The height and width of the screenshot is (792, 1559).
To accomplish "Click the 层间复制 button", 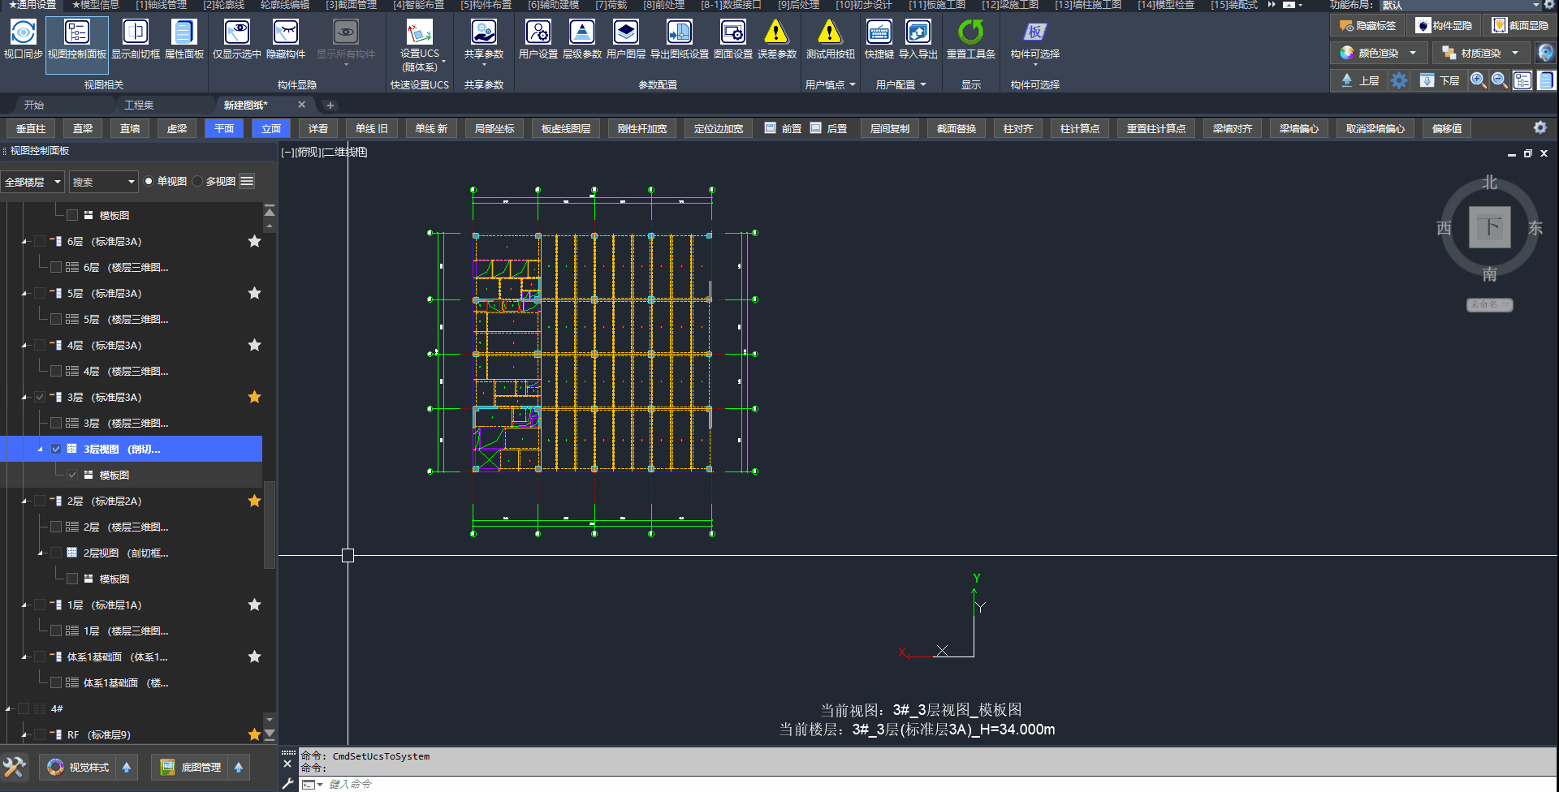I will [890, 129].
